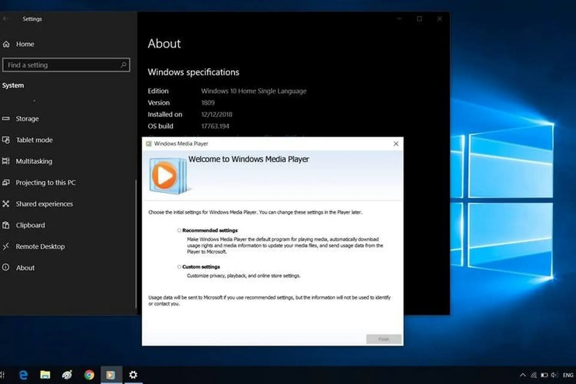Click the Windows specifications heading
The height and width of the screenshot is (384, 576).
(x=193, y=72)
